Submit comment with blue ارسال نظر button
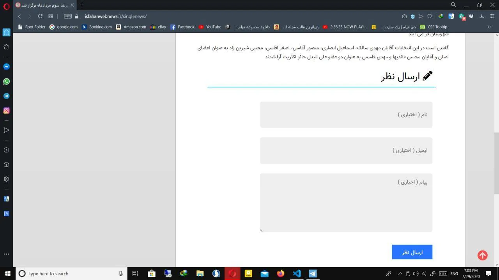499x280 pixels. 412,252
